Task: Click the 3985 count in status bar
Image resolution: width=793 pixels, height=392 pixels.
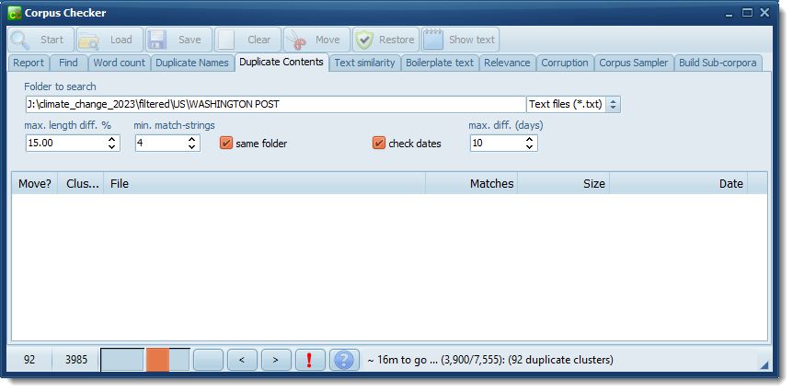Action: [75, 360]
